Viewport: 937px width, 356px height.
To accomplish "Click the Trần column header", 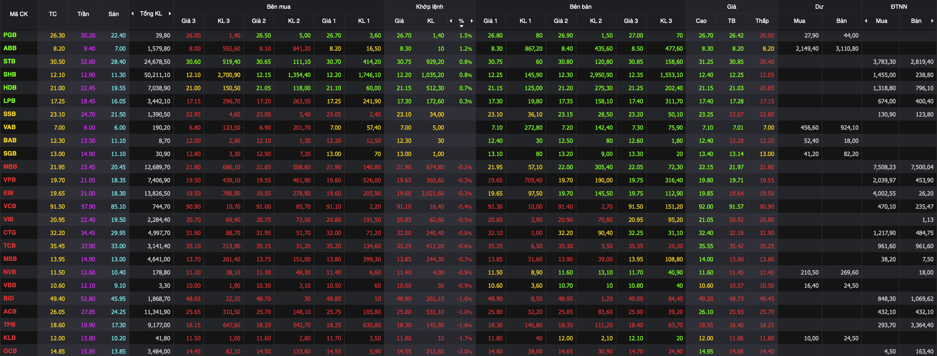I will click(x=83, y=14).
